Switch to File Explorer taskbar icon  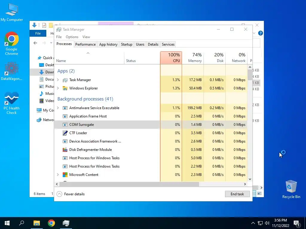pos(36,223)
